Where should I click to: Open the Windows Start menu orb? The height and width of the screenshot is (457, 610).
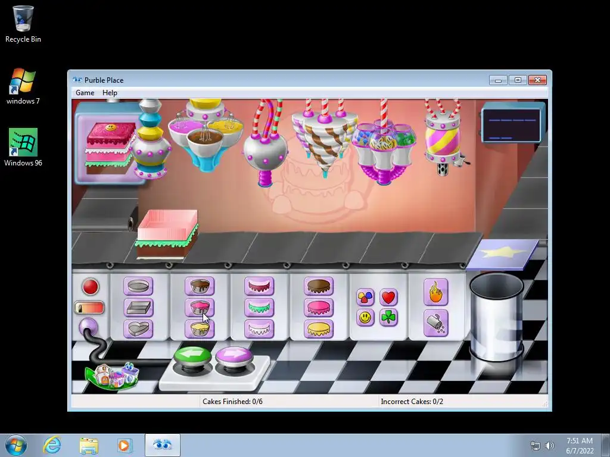point(16,445)
